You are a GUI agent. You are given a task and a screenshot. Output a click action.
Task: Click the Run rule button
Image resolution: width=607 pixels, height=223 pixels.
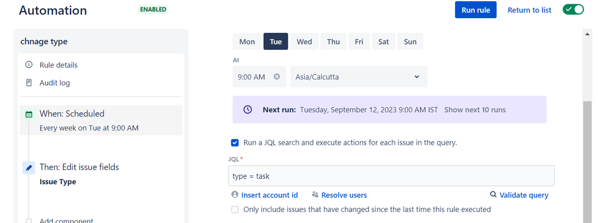[x=476, y=10]
